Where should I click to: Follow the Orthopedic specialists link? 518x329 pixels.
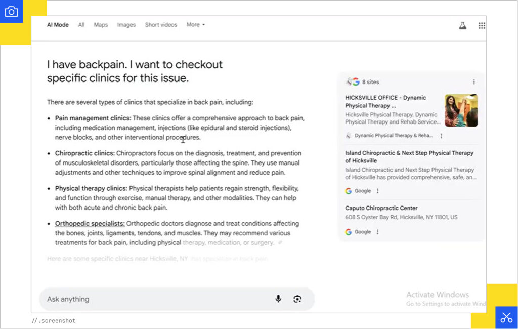(x=90, y=223)
